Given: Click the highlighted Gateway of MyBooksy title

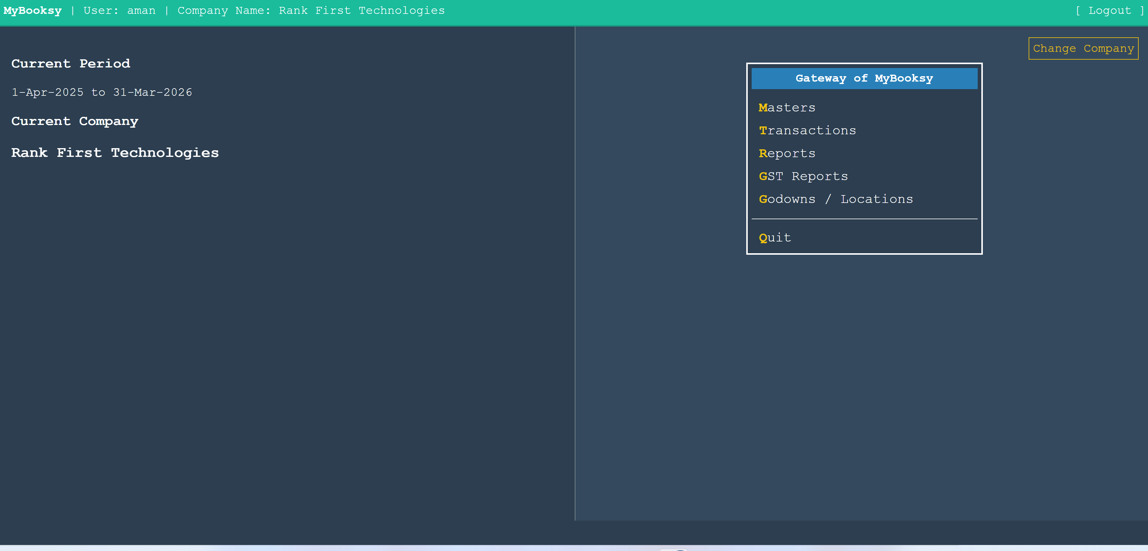Looking at the screenshot, I should tap(864, 78).
